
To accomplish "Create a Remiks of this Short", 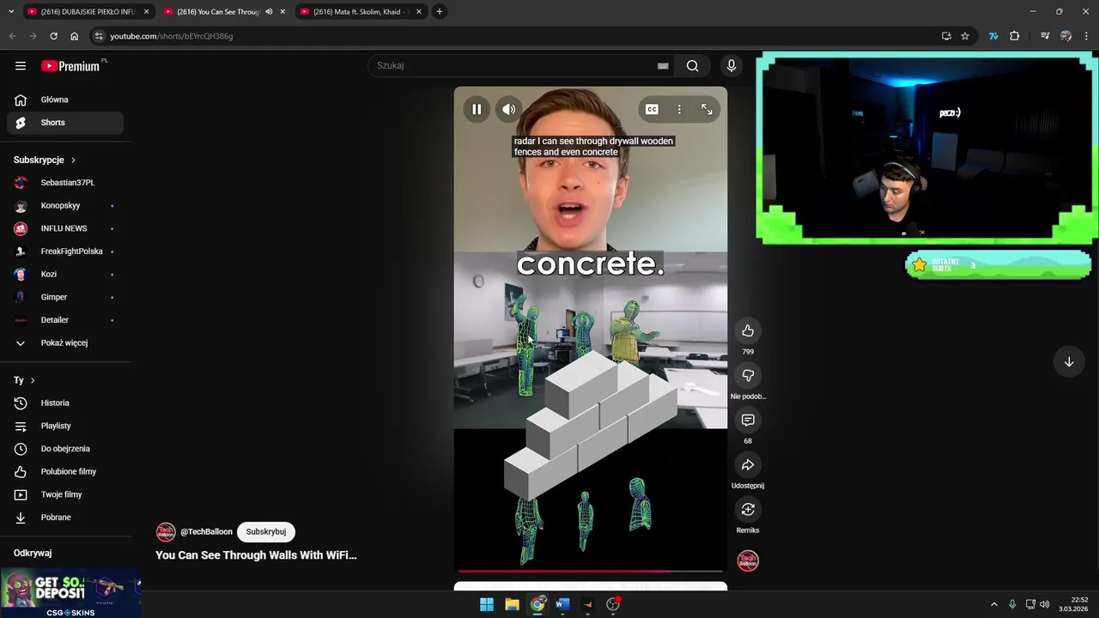I will (748, 509).
